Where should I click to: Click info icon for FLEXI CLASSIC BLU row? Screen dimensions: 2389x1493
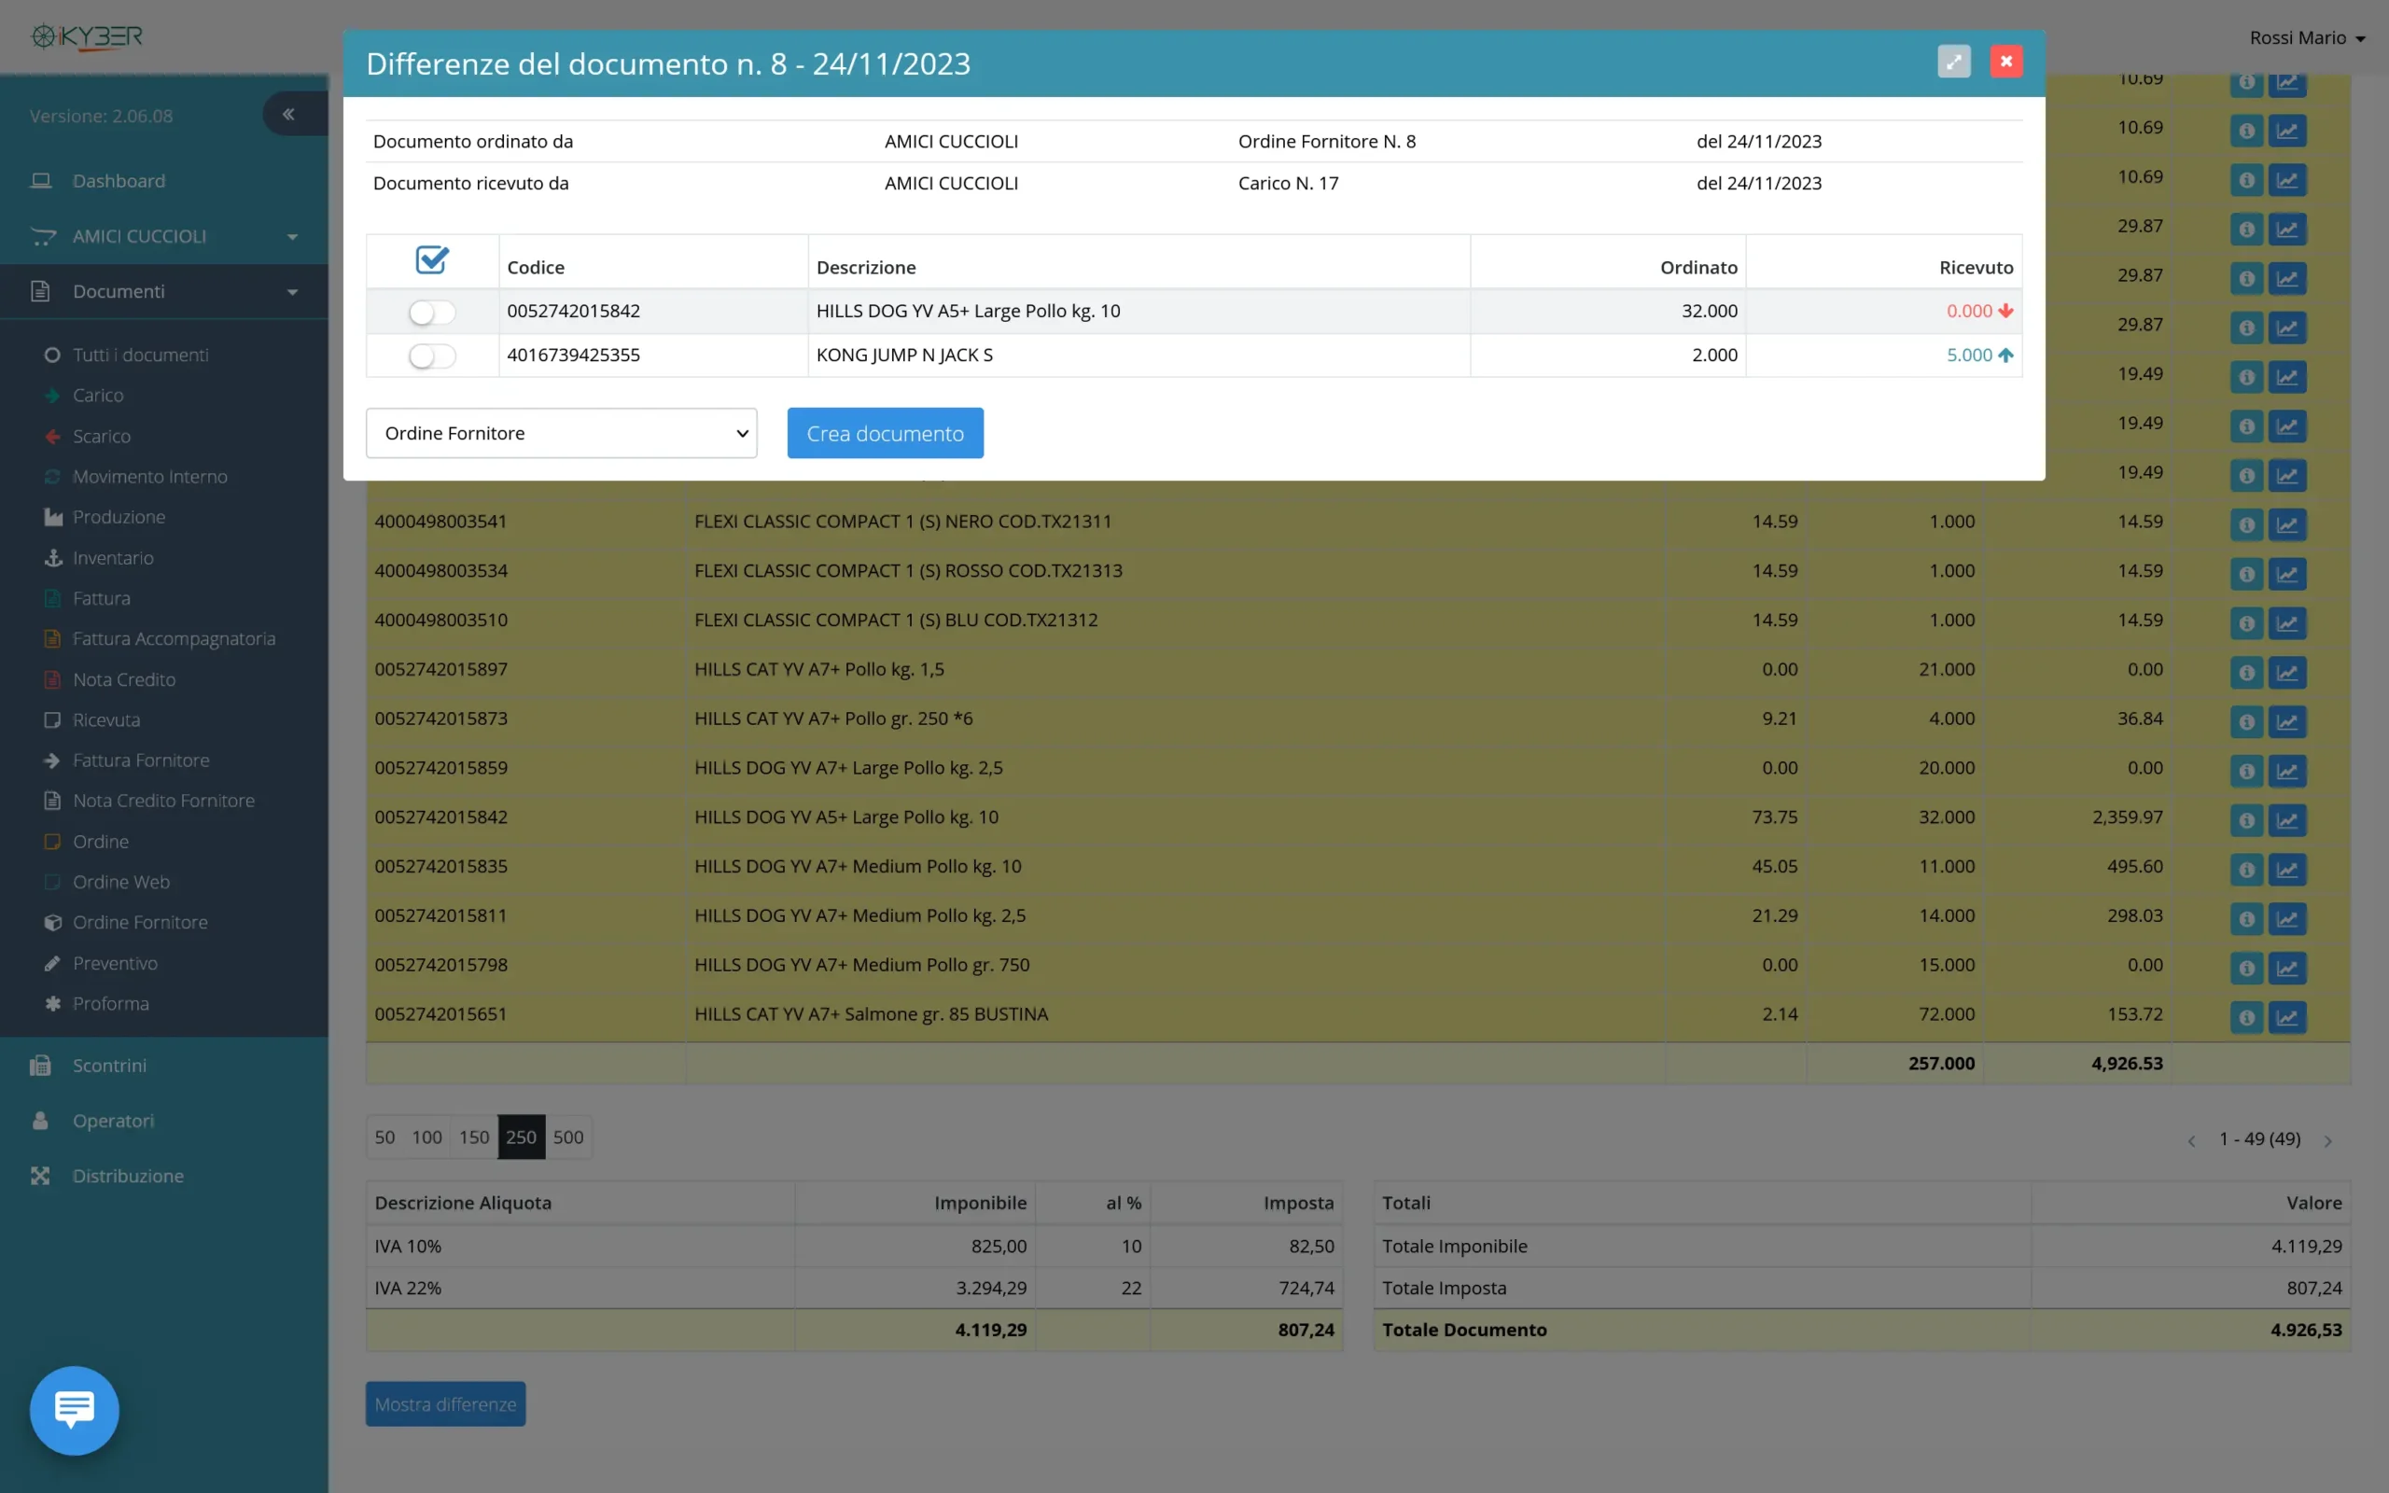click(2246, 623)
